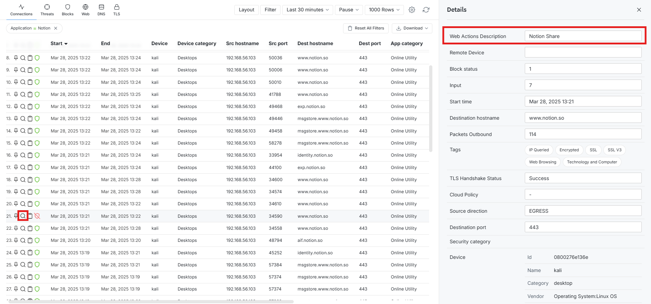Open details magnifier for row 26
Screen dimensions: 651x304
[23, 277]
